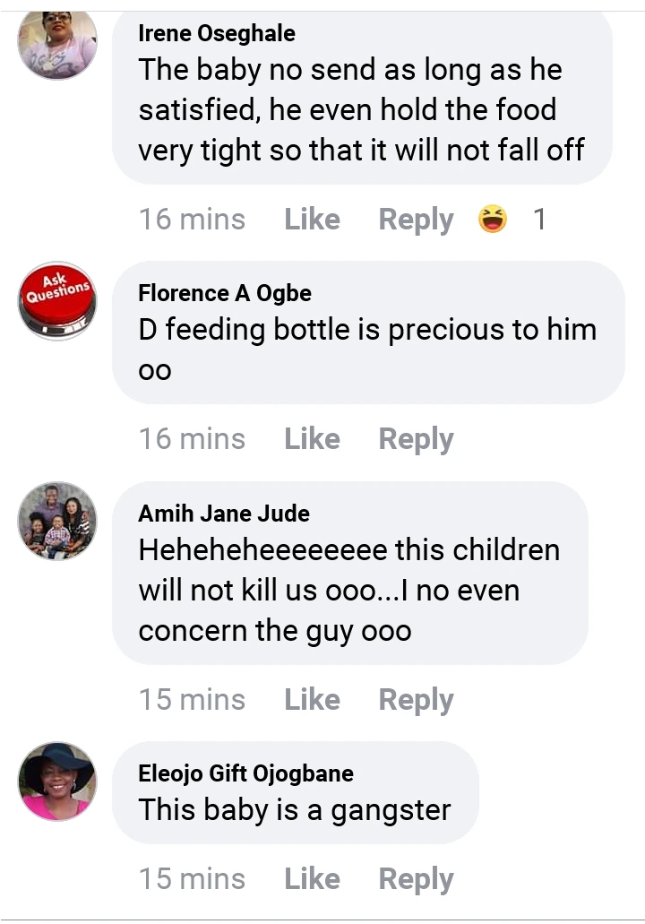The width and height of the screenshot is (645, 924).
Task: Click the laughing emoji reaction icon
Action: pyautogui.click(x=493, y=220)
